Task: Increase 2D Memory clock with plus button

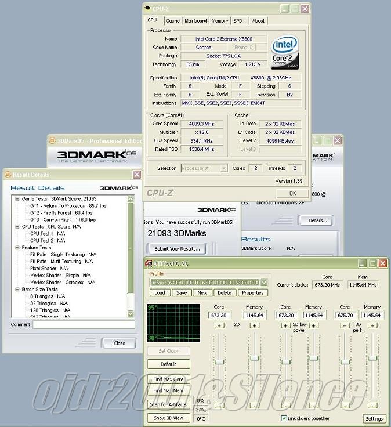Action: [x=254, y=325]
